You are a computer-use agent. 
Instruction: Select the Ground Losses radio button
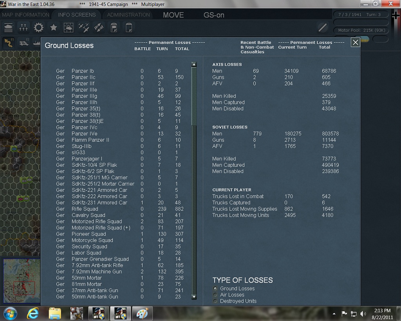[x=215, y=288]
